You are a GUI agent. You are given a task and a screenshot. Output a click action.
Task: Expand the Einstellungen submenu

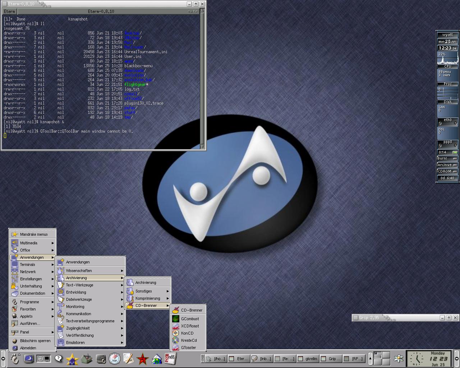coord(33,279)
